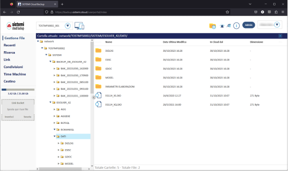List all Firefox tabs dropdown
288x171 pixels.
pos(250,4)
